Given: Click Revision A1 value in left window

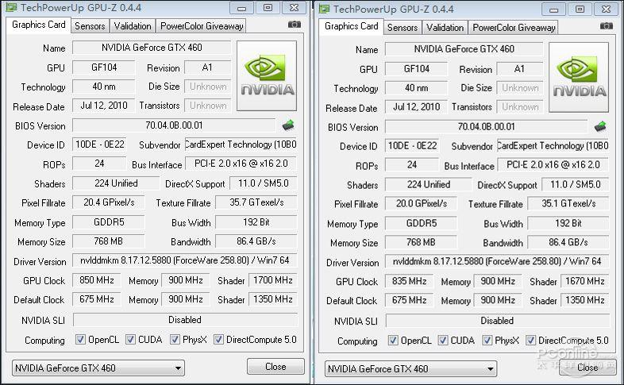Looking at the screenshot, I should (x=207, y=67).
